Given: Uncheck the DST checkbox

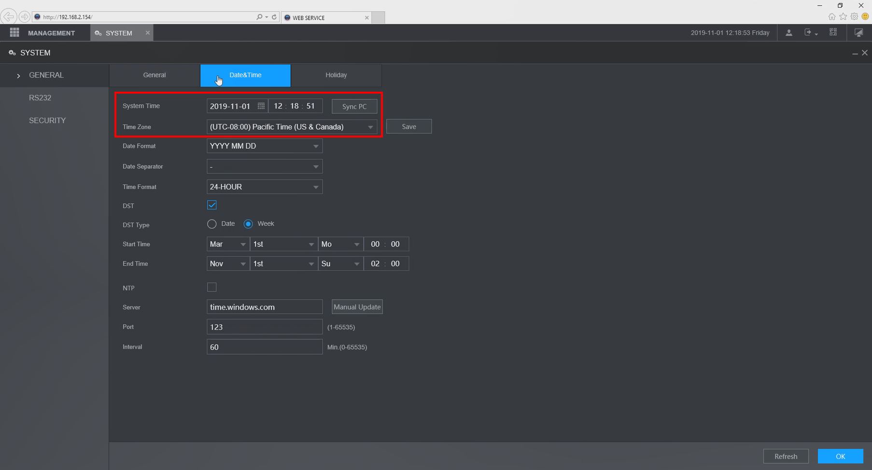Looking at the screenshot, I should tap(211, 205).
